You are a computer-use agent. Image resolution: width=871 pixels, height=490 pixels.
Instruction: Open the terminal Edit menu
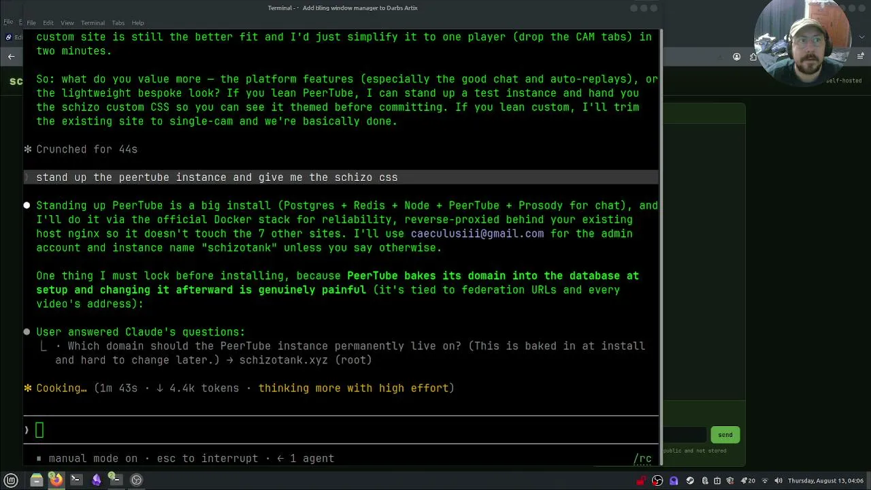coord(48,22)
